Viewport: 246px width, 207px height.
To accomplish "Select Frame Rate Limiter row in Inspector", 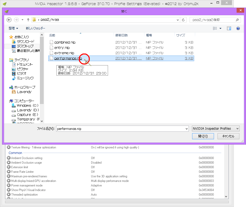I will pyautogui.click(x=114, y=172).
